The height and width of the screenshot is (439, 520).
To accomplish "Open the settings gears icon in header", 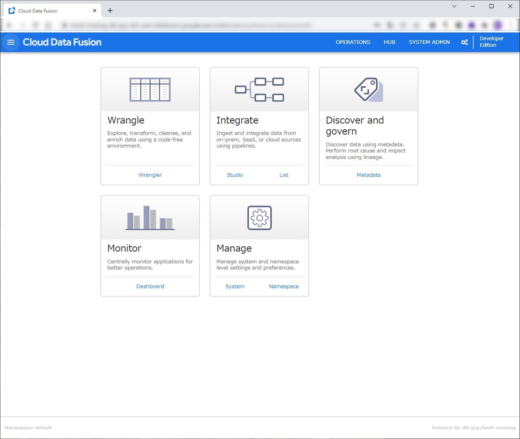I will click(464, 42).
